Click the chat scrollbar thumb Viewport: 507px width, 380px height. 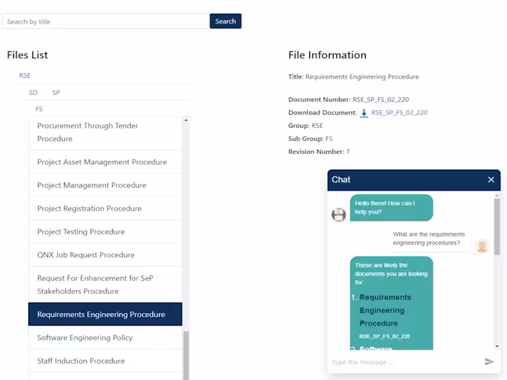click(497, 227)
